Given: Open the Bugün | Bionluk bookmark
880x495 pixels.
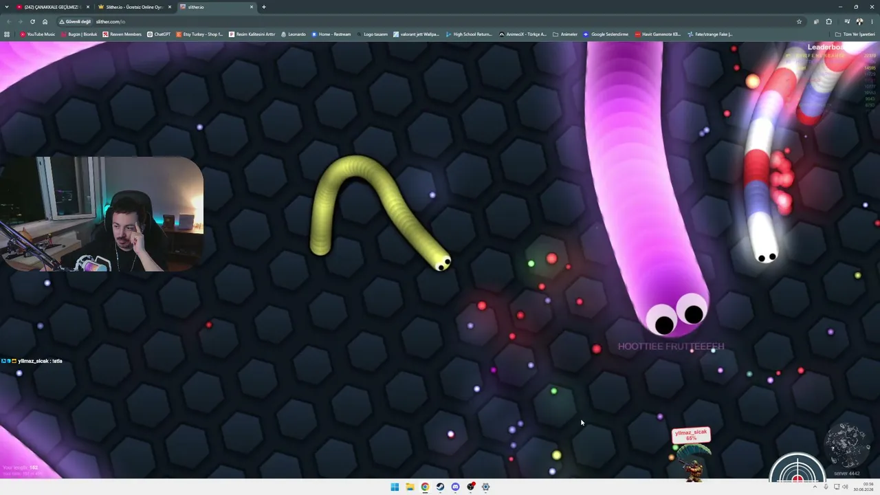Looking at the screenshot, I should pyautogui.click(x=79, y=34).
